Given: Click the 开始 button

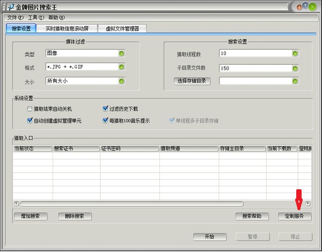Looking at the screenshot, I should click(210, 236).
